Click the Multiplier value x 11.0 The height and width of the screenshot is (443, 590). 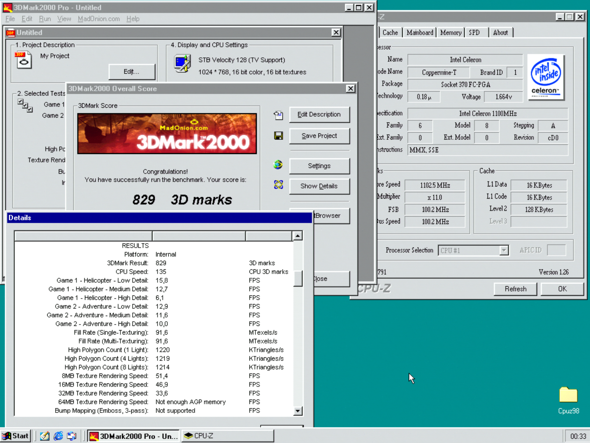pos(435,197)
